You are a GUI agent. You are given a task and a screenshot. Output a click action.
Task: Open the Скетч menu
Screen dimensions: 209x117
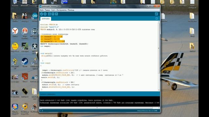point(53,10)
